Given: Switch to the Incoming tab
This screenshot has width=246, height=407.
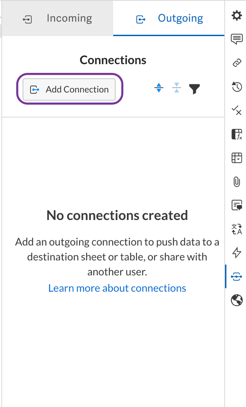Looking at the screenshot, I should [58, 19].
